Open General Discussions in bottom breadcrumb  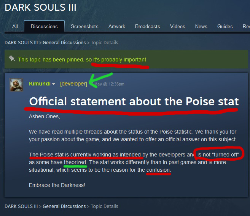(64, 206)
